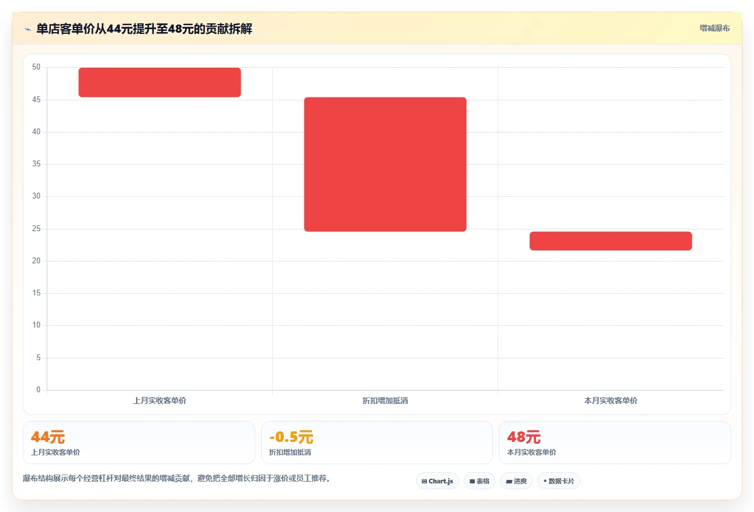This screenshot has width=754, height=512.
Task: Click the x-axis label 折扣增加抵消
Action: pos(385,401)
